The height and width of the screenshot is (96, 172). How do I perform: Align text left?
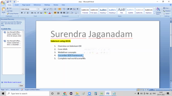(55, 13)
